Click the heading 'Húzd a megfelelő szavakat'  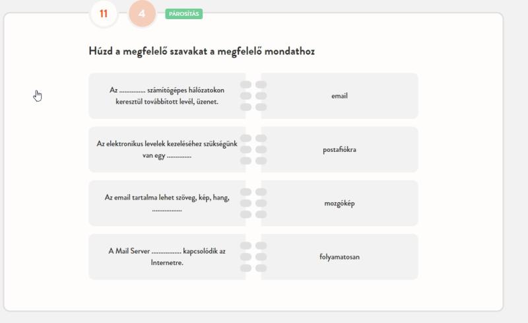click(201, 51)
